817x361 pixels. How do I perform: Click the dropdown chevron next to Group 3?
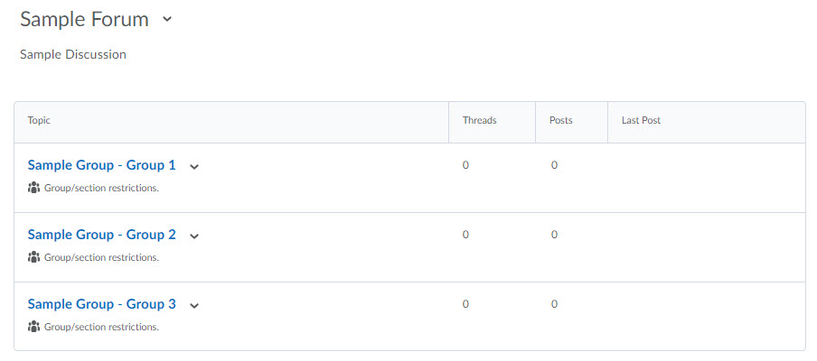point(194,305)
